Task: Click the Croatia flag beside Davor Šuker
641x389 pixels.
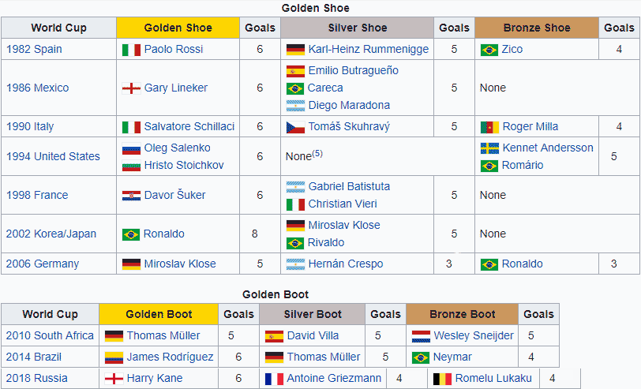Action: point(131,196)
